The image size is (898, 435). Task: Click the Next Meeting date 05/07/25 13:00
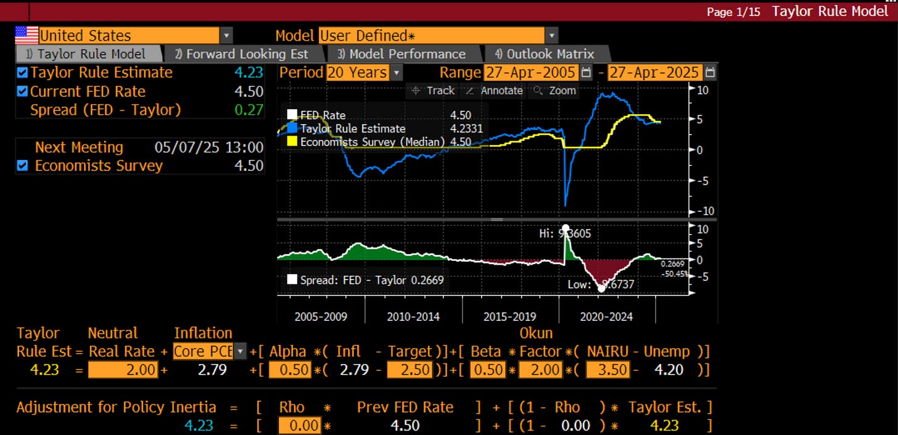point(209,147)
